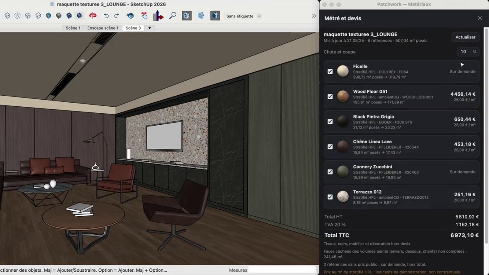Uncheck the Connery Zucchini checkbox
This screenshot has width=489, height=275.
click(x=330, y=172)
